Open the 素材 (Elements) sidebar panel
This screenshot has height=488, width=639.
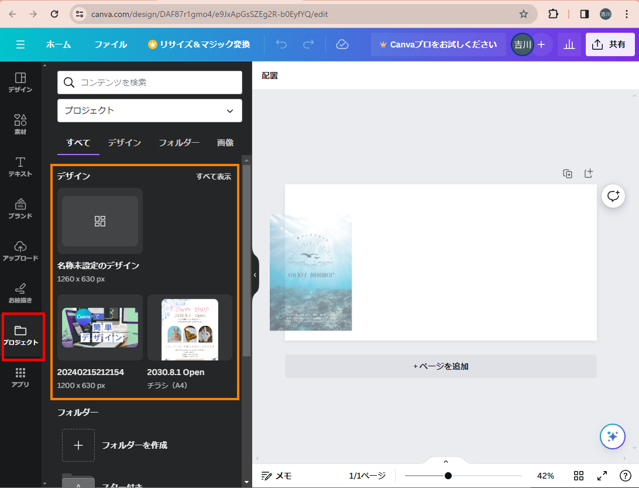[x=20, y=124]
